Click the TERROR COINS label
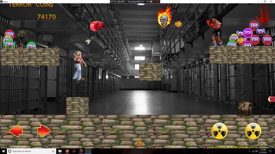 pyautogui.click(x=31, y=5)
